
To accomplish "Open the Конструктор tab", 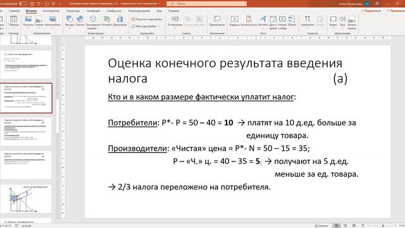I will pyautogui.click(x=51, y=11).
